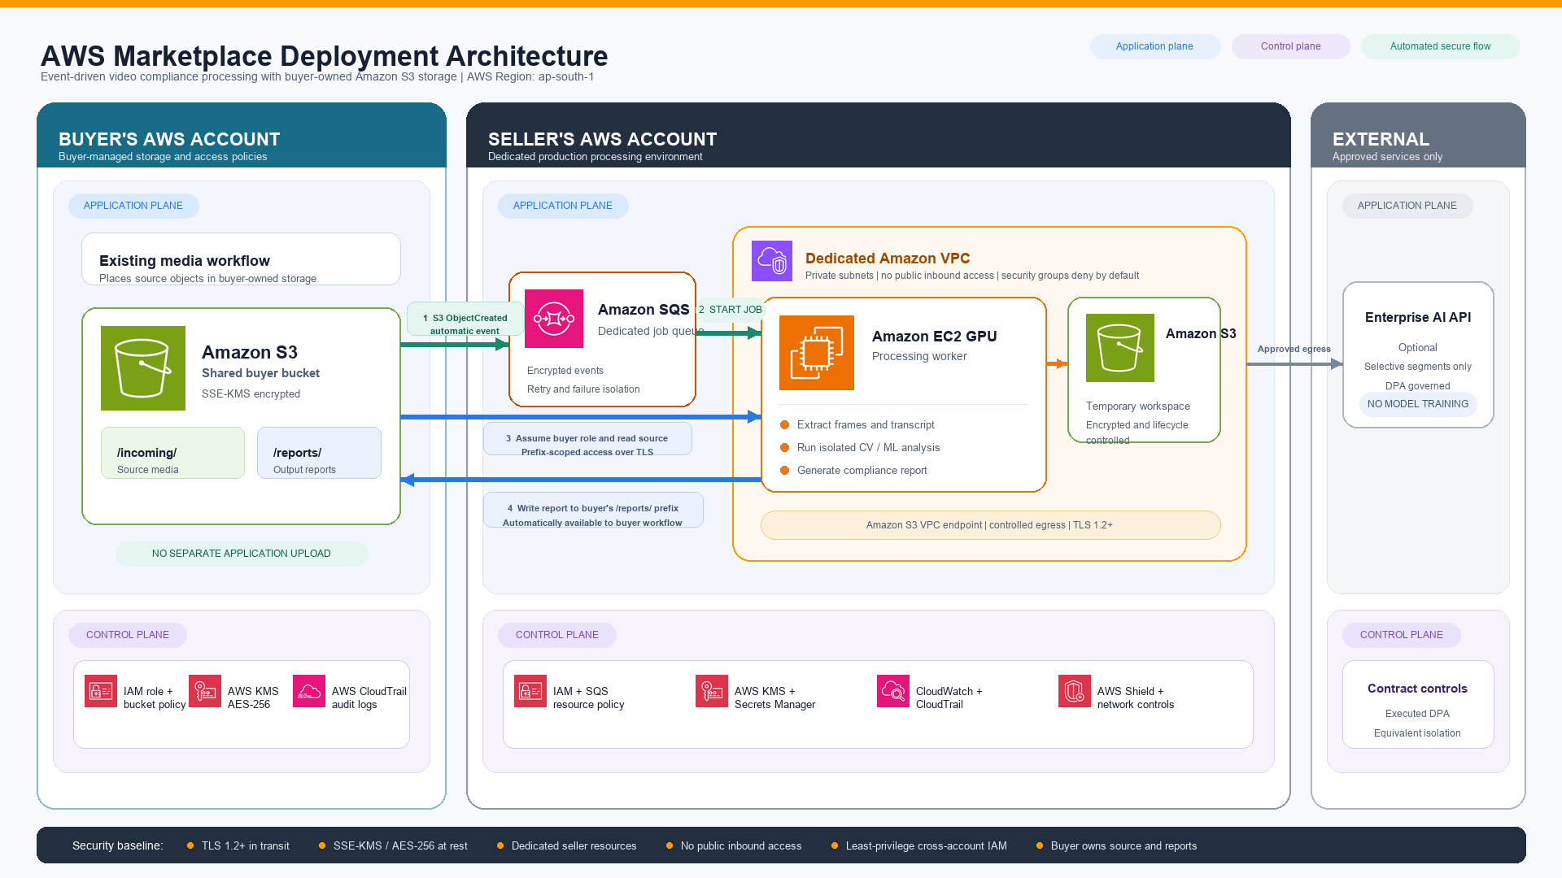This screenshot has width=1562, height=878.
Task: Click the AWS KMS AES-256 key icon
Action: (x=205, y=691)
